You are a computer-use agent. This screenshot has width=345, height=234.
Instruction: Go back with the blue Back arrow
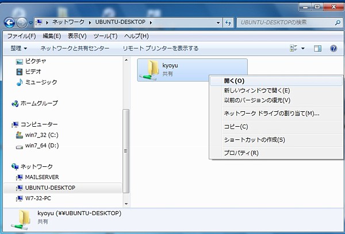[9, 22]
